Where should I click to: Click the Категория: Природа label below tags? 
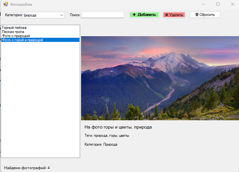click(101, 145)
